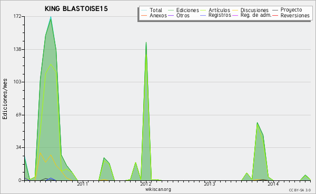
Task: Select the Ediciones legend label
Action: pyautogui.click(x=187, y=10)
